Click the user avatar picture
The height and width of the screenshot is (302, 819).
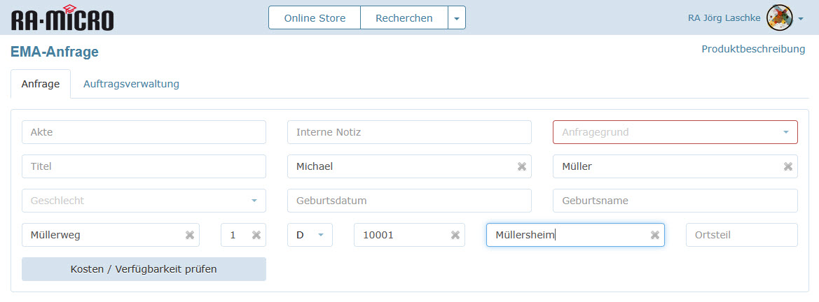point(779,18)
